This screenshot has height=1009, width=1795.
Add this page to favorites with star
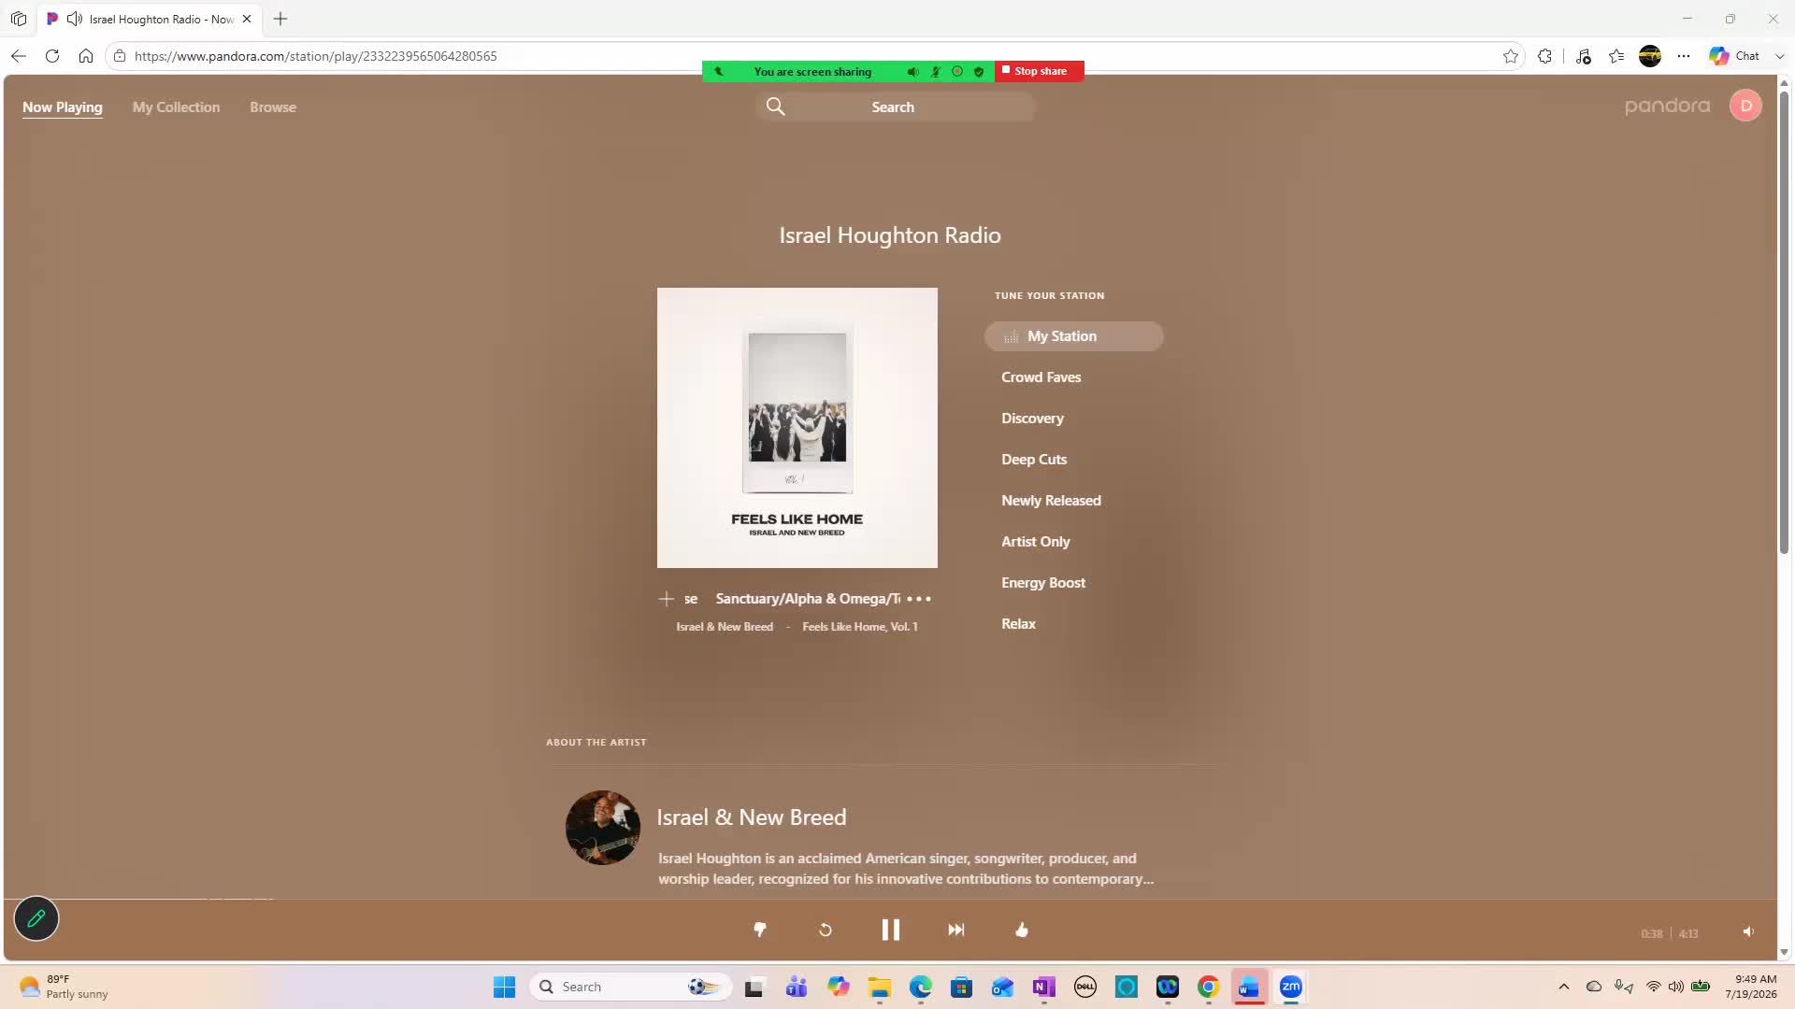1511,56
